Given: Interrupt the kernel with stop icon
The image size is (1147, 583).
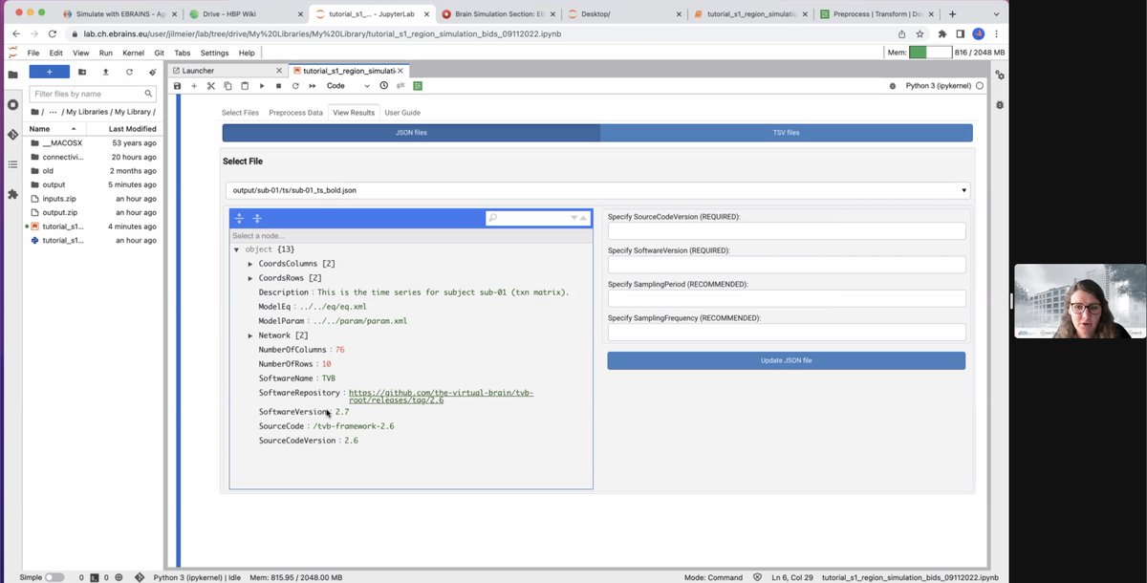Looking at the screenshot, I should coord(278,86).
